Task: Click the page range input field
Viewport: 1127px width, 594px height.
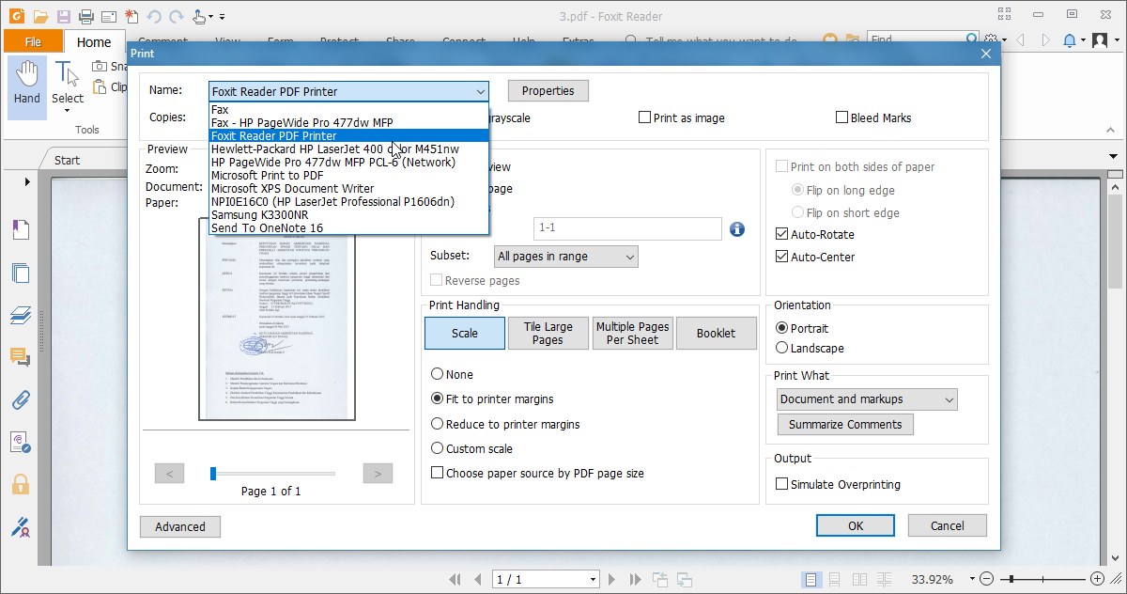Action: coord(627,229)
